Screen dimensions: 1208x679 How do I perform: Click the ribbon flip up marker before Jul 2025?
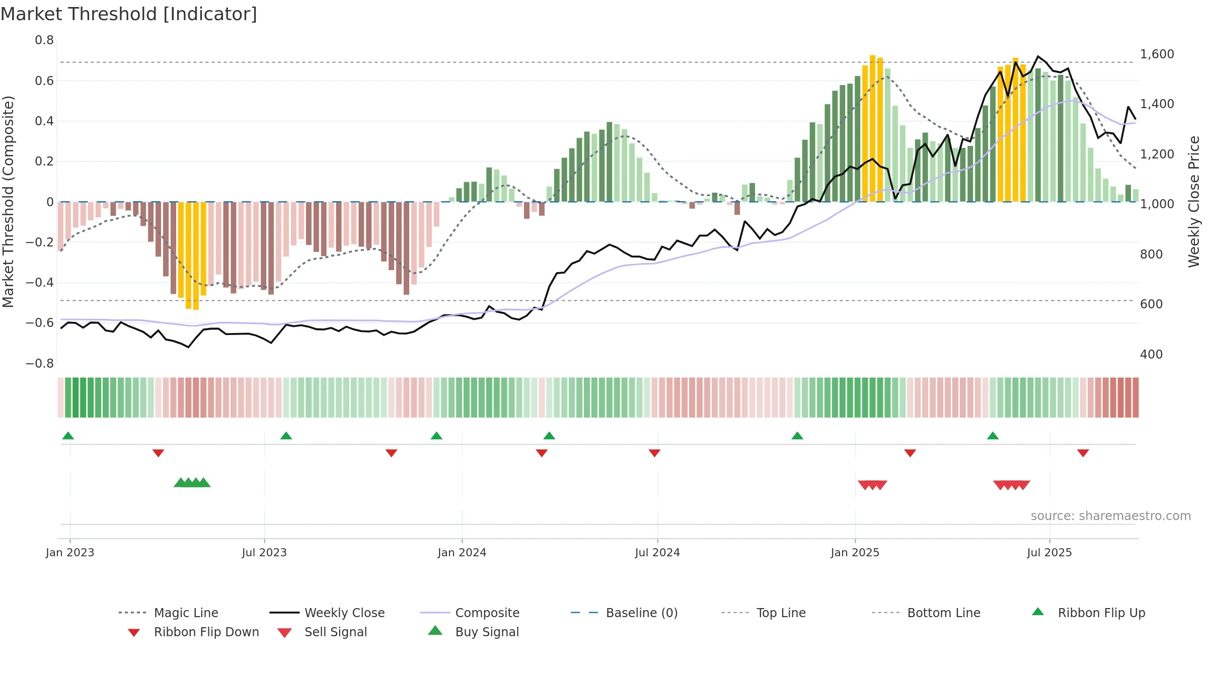pyautogui.click(x=993, y=436)
